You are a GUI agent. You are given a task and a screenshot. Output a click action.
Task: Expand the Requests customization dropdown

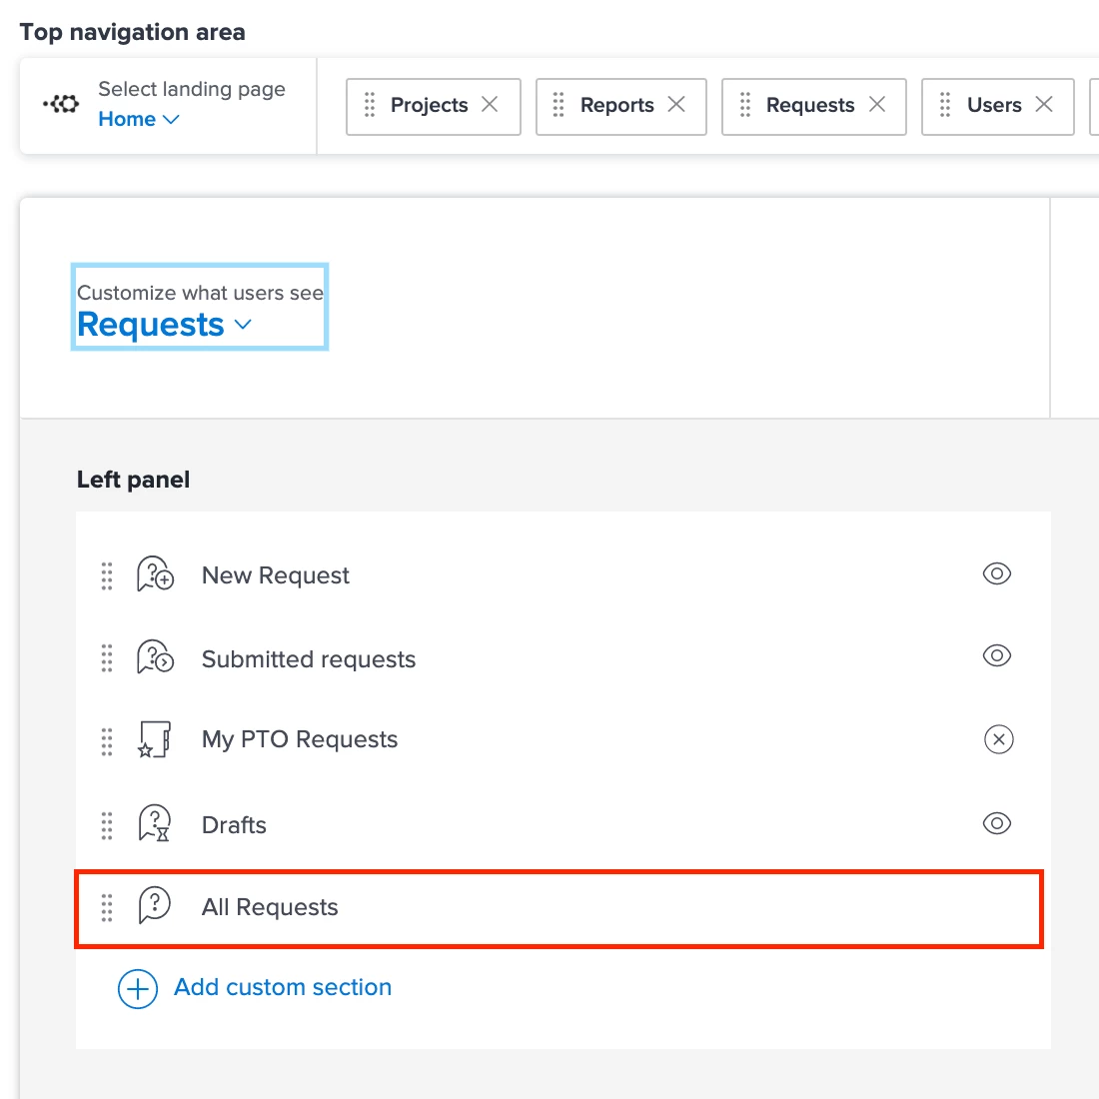tap(164, 324)
